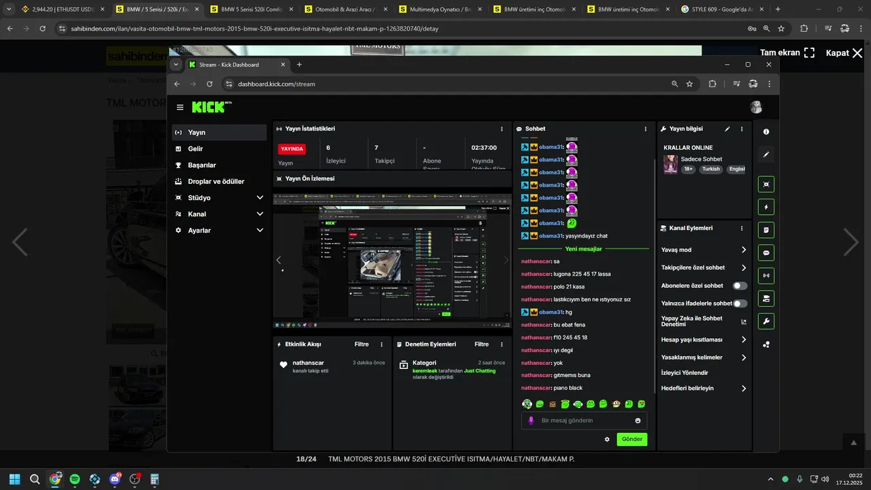Open the emoji picker in the message box

pos(638,421)
